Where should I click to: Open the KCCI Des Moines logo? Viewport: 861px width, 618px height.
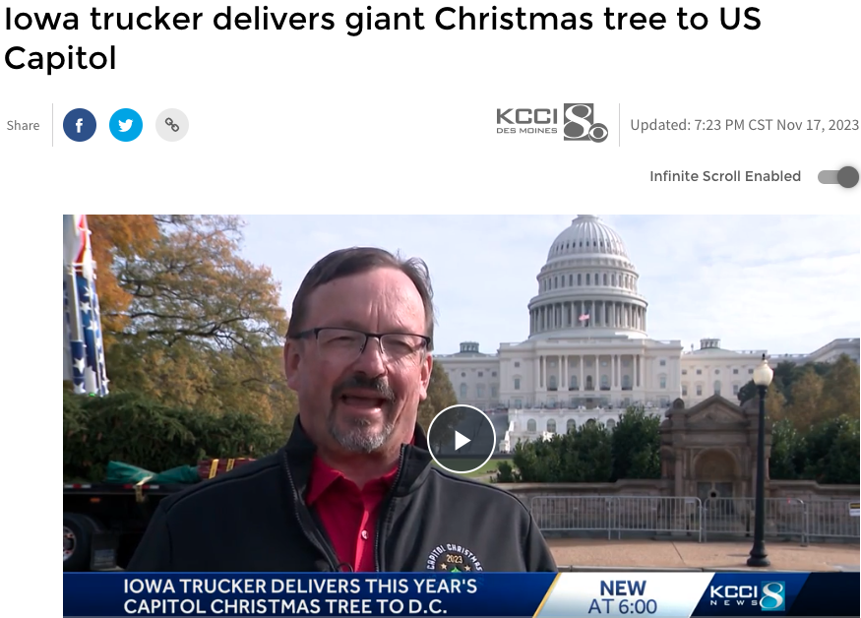pyautogui.click(x=551, y=124)
